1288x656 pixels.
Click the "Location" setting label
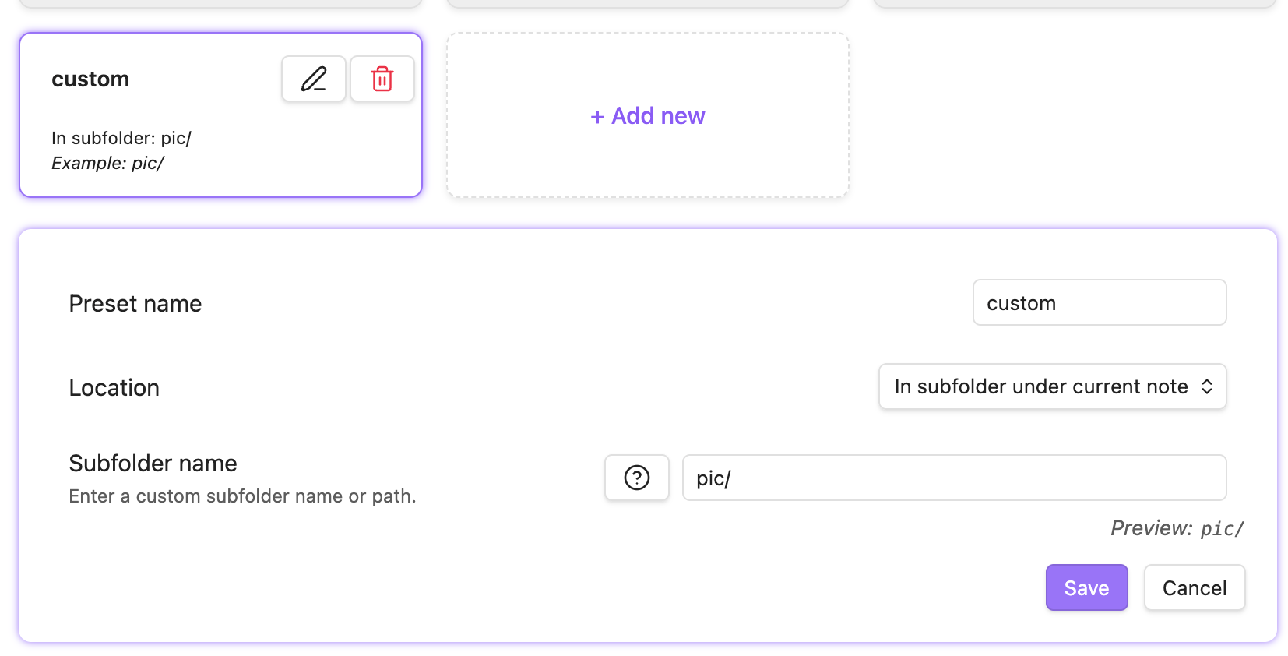pyautogui.click(x=114, y=388)
